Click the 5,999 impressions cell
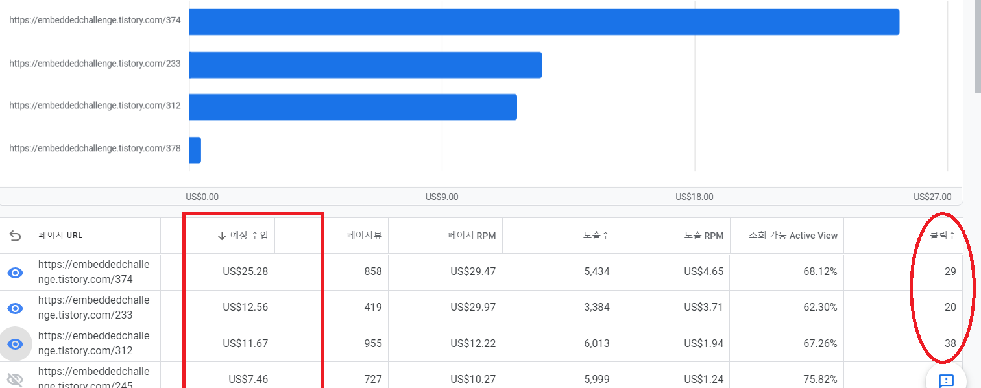Image resolution: width=981 pixels, height=388 pixels. pyautogui.click(x=597, y=379)
